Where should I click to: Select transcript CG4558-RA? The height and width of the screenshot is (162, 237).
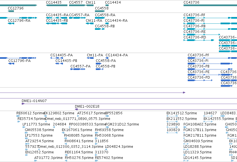coord(105,15)
